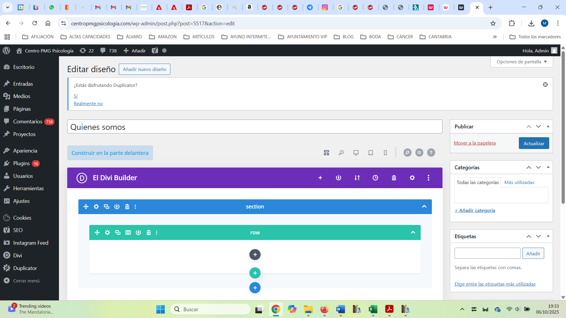Click the Quienes somos title field
Screen dimensions: 566x318
[x=255, y=127]
